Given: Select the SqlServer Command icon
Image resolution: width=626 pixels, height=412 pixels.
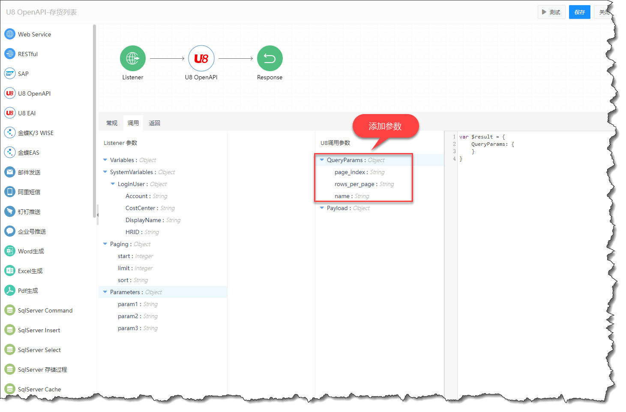Looking at the screenshot, I should pyautogui.click(x=10, y=310).
